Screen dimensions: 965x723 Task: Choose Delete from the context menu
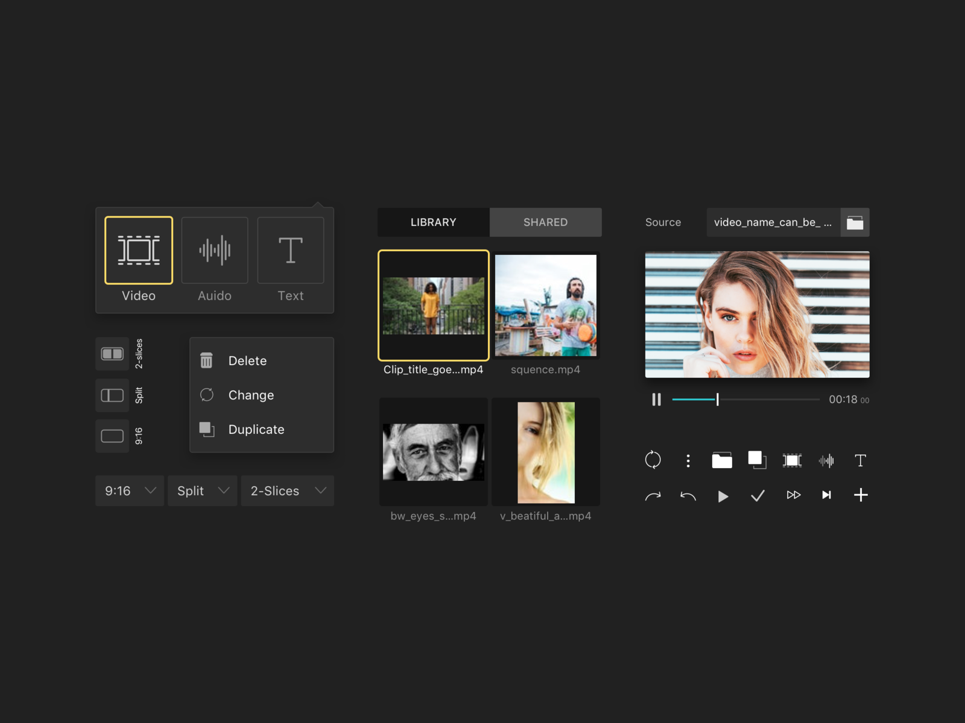[247, 361]
